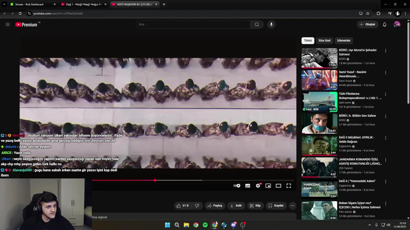Select the İzlenenler filter chip

click(344, 41)
